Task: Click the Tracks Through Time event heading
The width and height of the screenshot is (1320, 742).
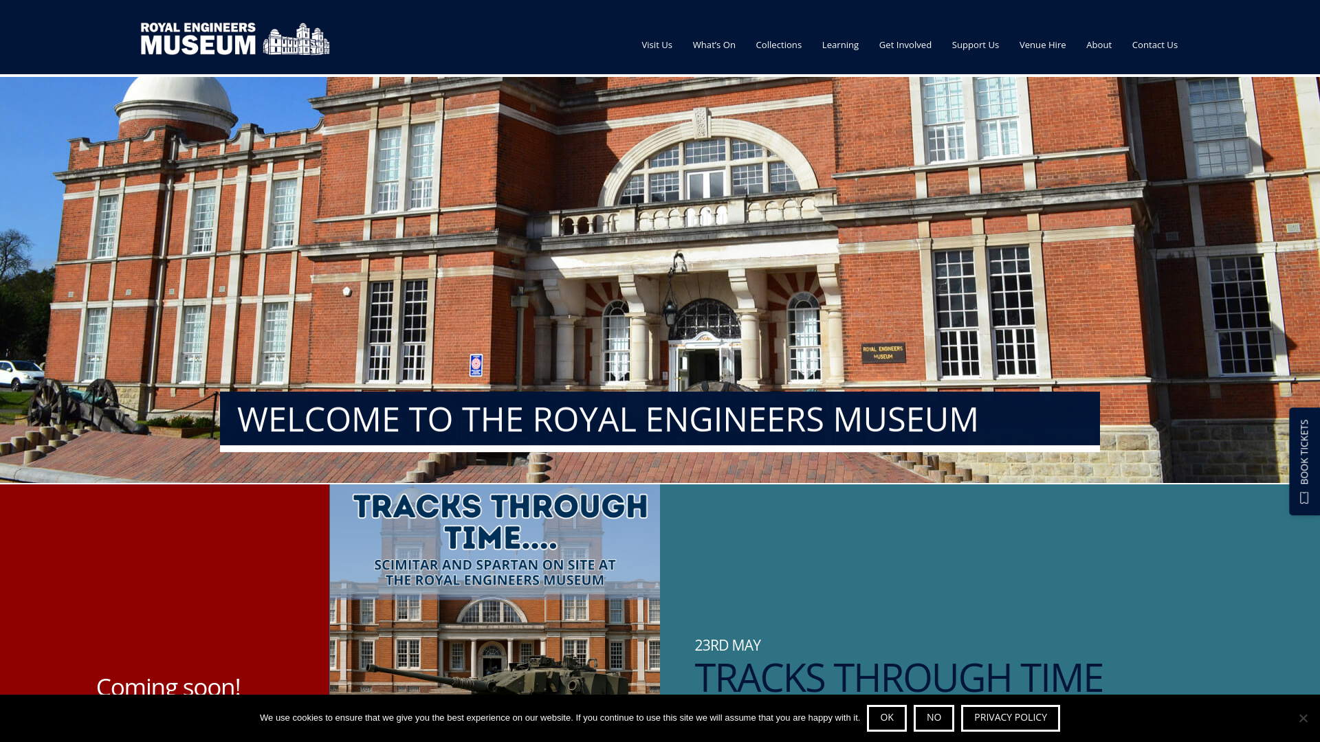Action: click(899, 677)
